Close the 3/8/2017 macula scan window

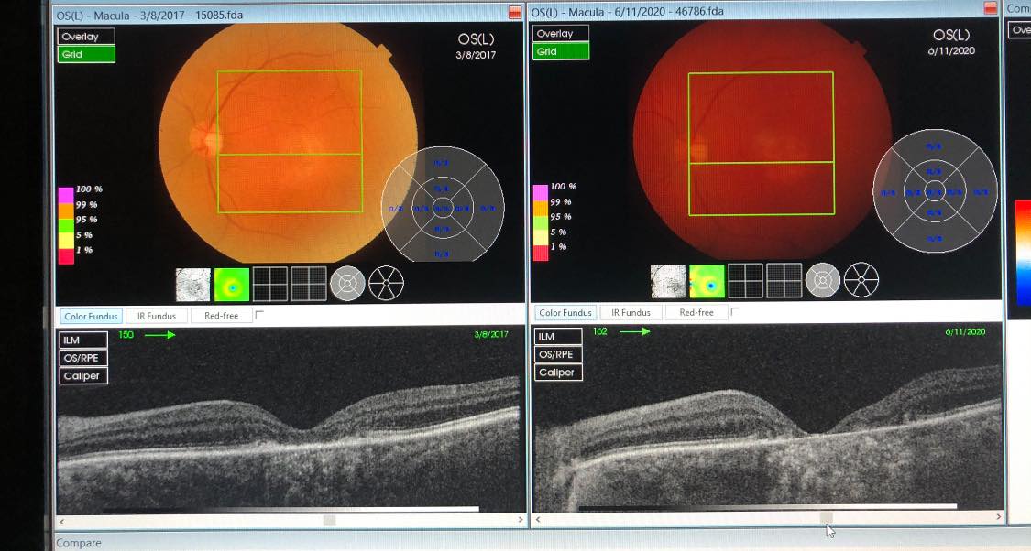(x=516, y=11)
